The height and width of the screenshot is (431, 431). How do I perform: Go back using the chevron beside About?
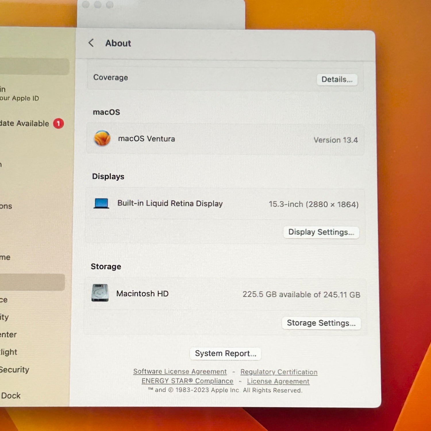[x=91, y=43]
